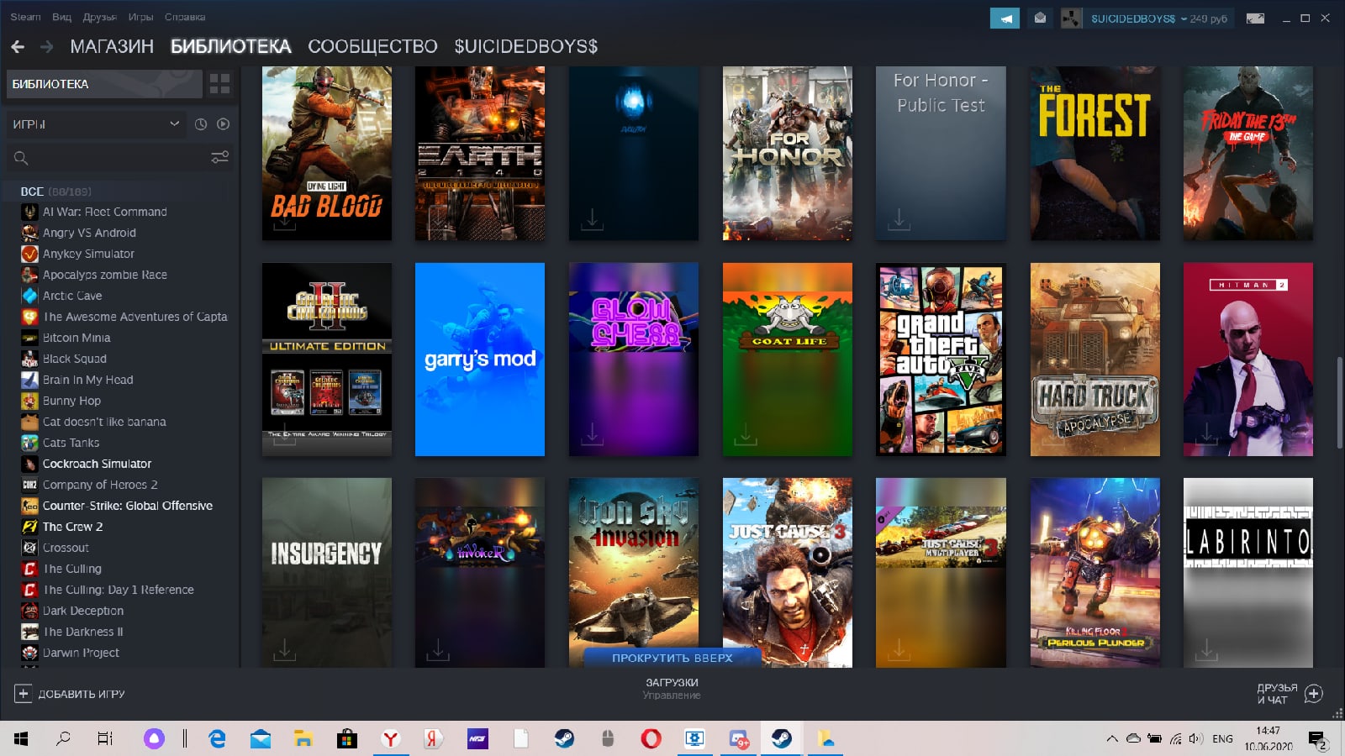Switch to grid collections view icon
1345x756 pixels.
click(x=219, y=84)
